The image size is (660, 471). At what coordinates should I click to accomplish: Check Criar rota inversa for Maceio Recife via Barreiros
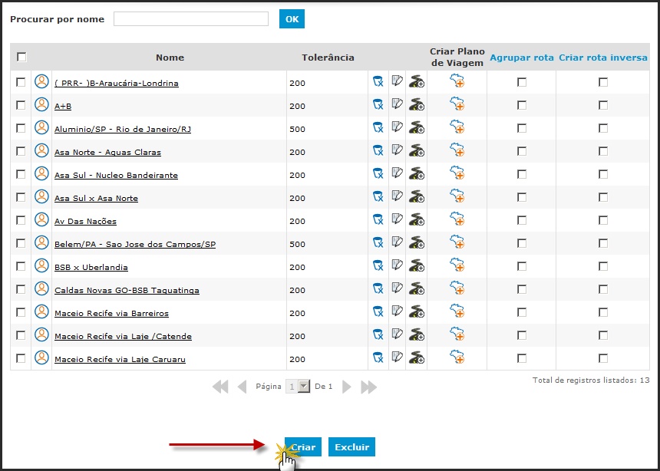pos(603,312)
